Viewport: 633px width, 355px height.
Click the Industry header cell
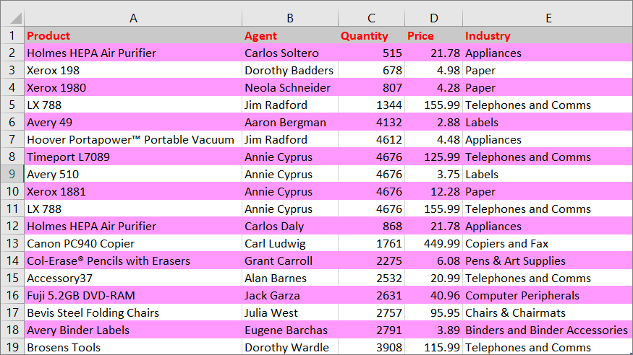click(x=548, y=35)
